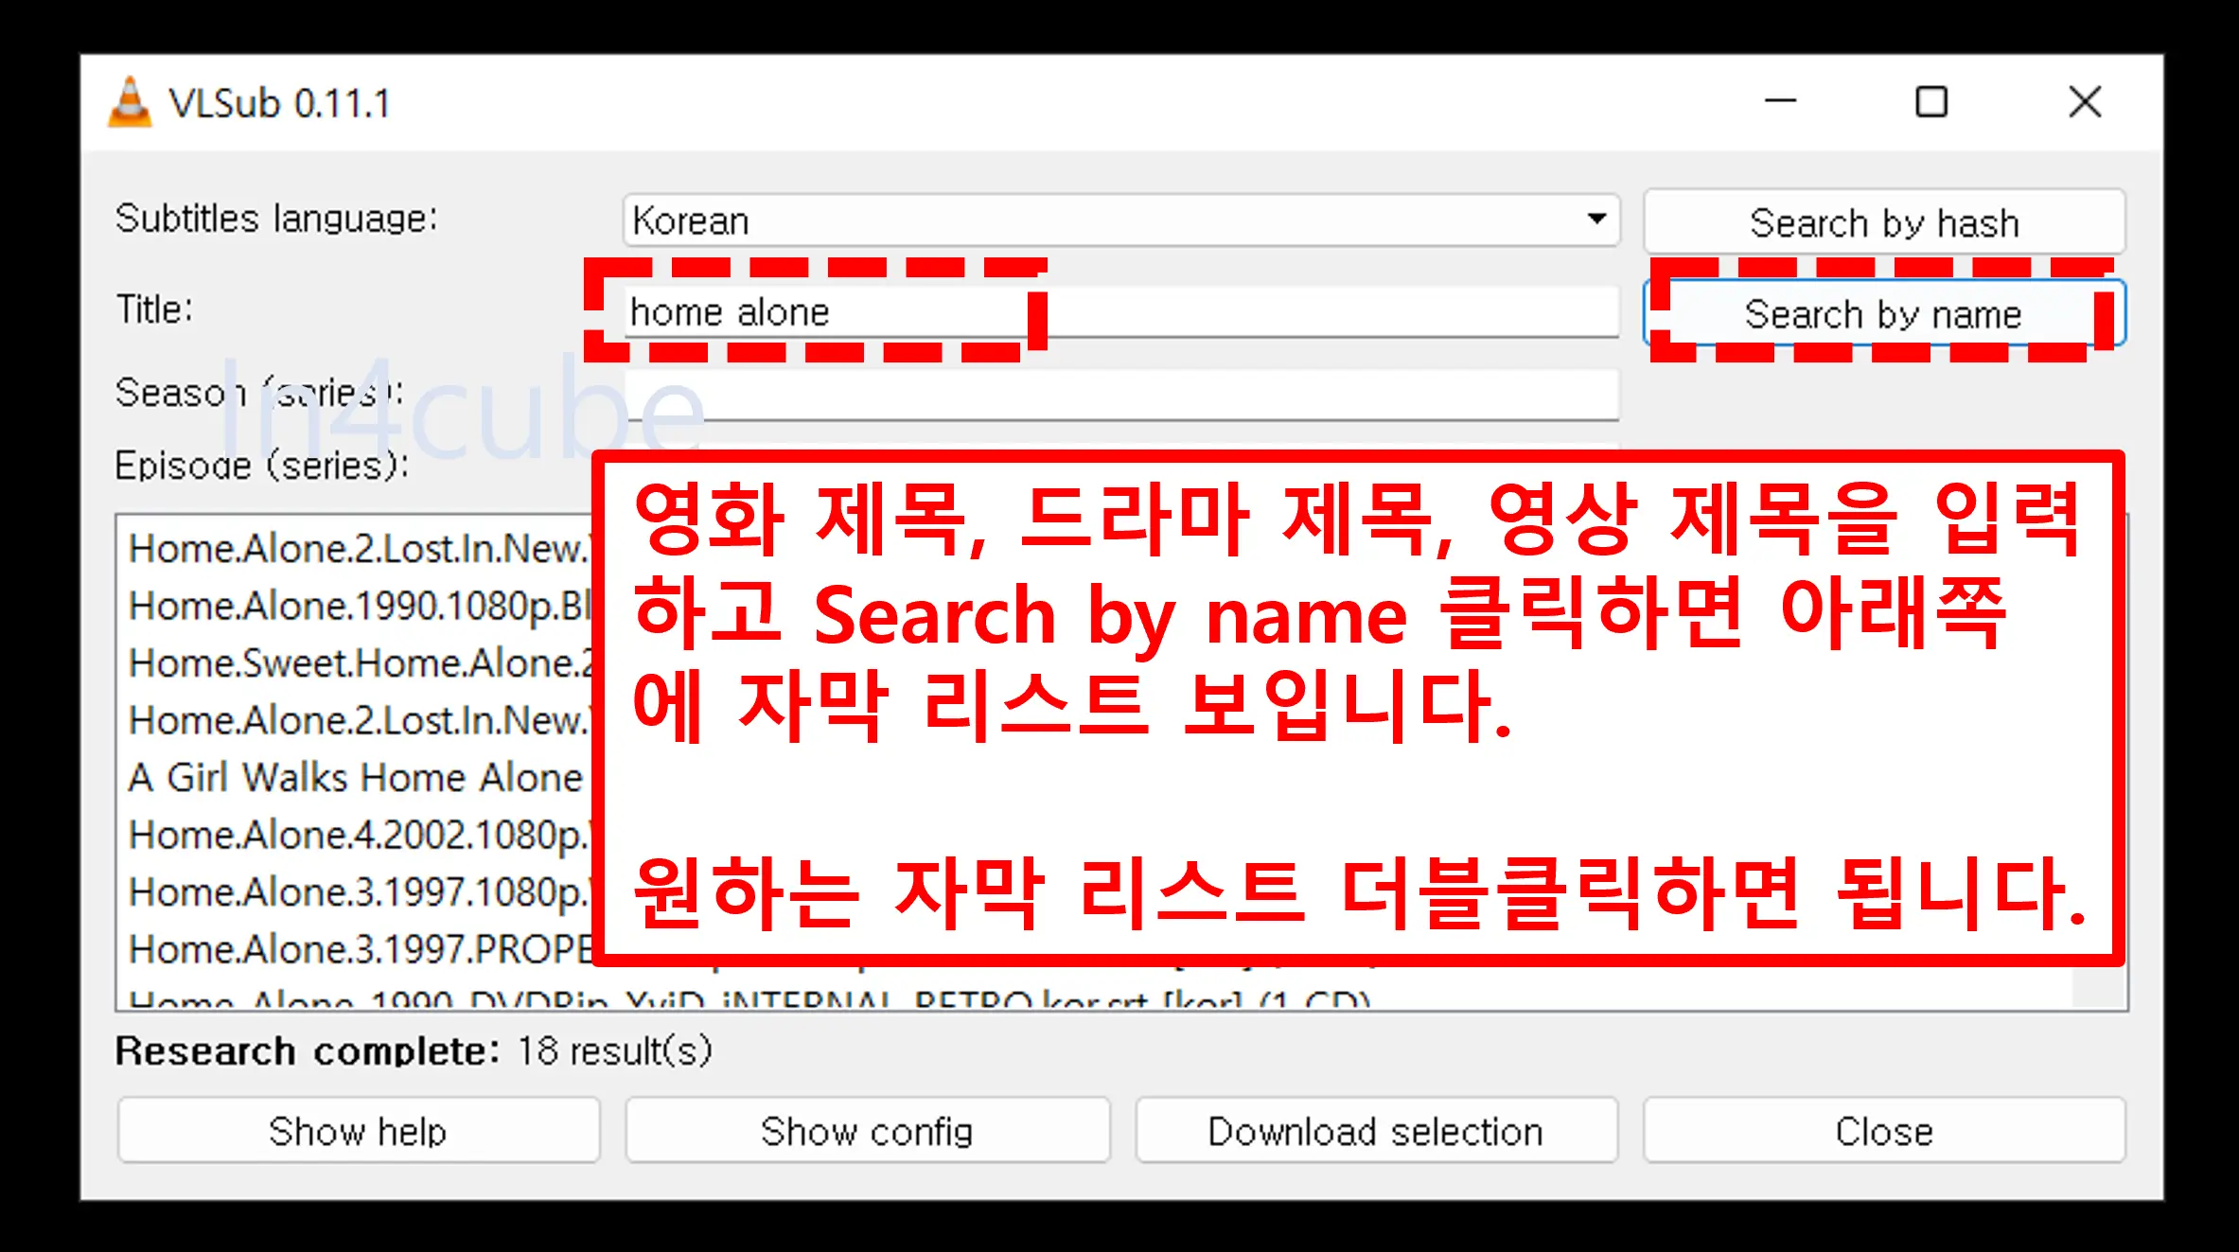
Task: Select Home.Alone.4.2002.1080p result row
Action: (360, 835)
